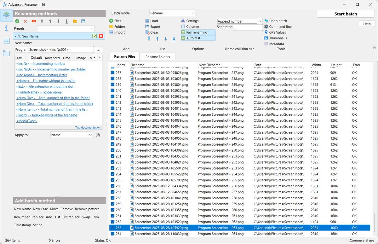Open the Apply to dropdown

tap(72, 135)
